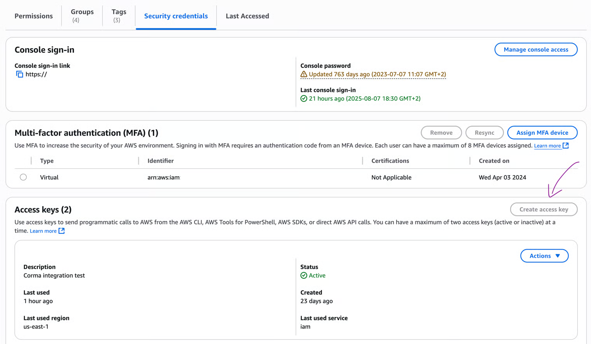The image size is (591, 344).
Task: Open the Actions dropdown for the access key
Action: click(544, 256)
